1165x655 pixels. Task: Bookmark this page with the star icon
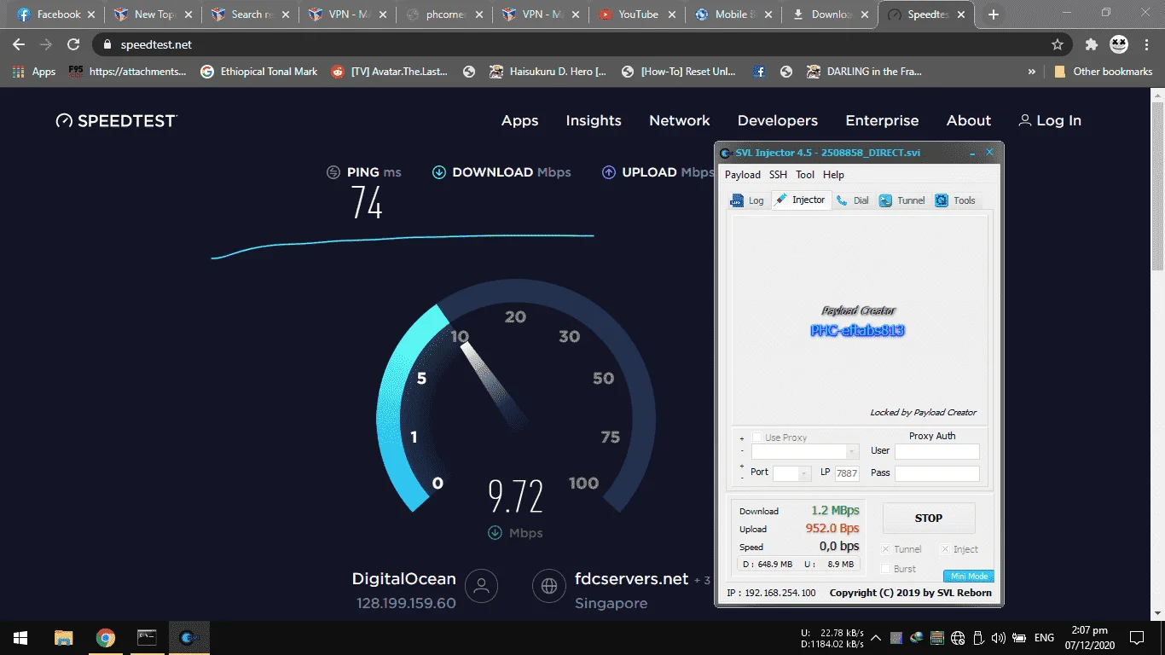[1058, 44]
